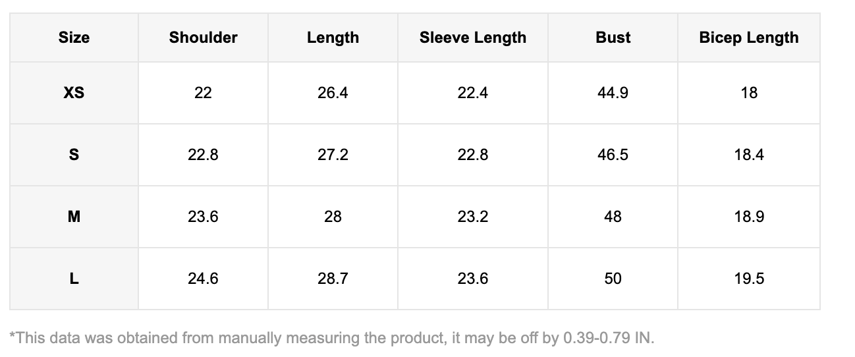
Task: Click the Sleeve Length column header
Action: (472, 38)
